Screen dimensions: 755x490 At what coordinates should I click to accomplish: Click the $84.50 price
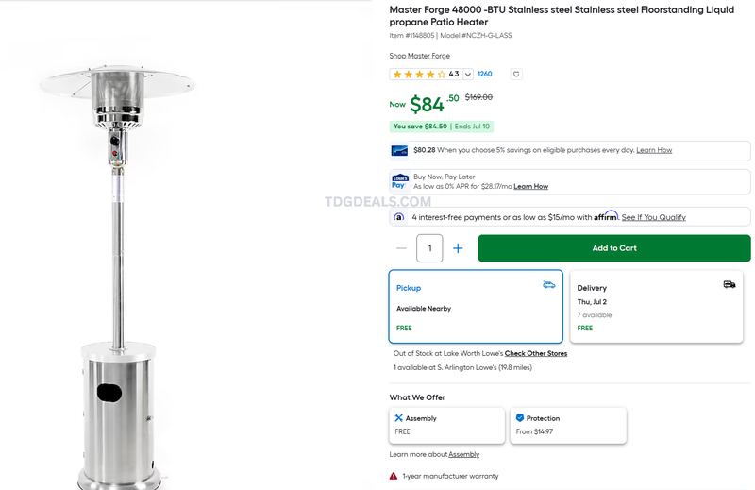(434, 104)
